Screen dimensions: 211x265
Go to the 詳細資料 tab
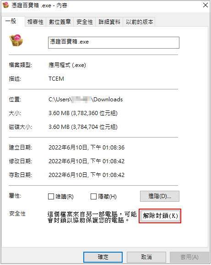click(109, 22)
